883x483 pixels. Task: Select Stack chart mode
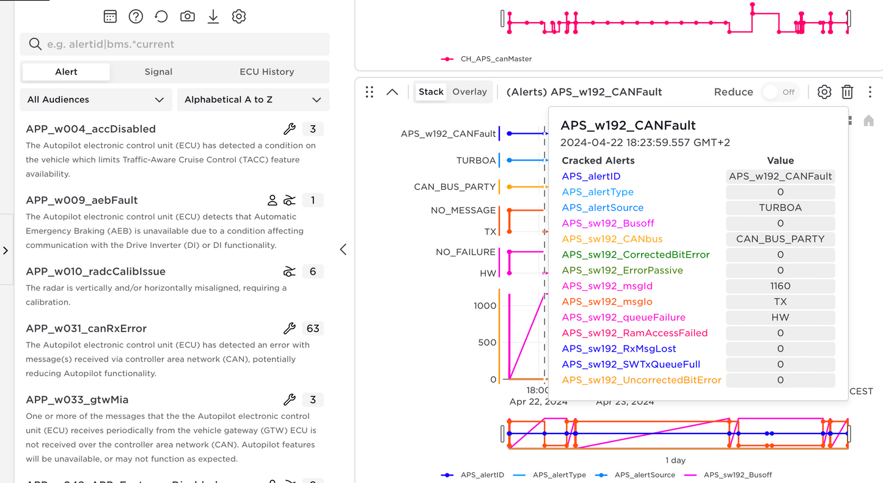(431, 92)
